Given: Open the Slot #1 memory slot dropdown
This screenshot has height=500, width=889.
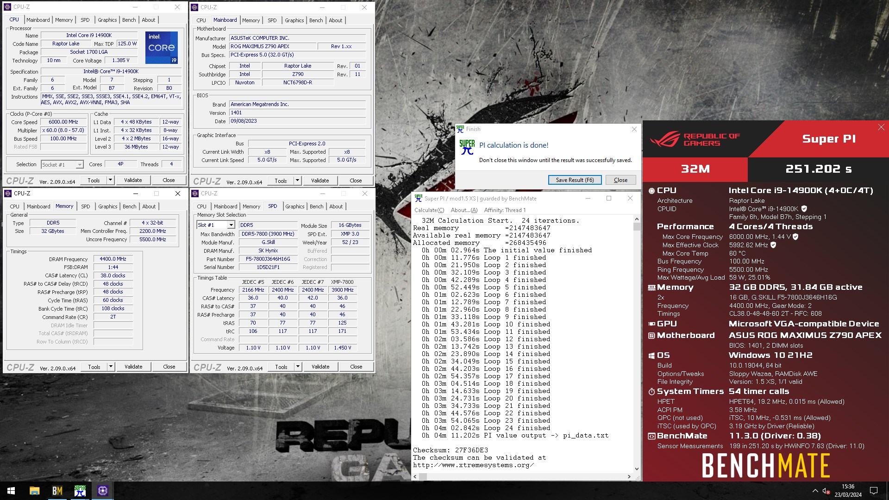Looking at the screenshot, I should click(x=231, y=225).
